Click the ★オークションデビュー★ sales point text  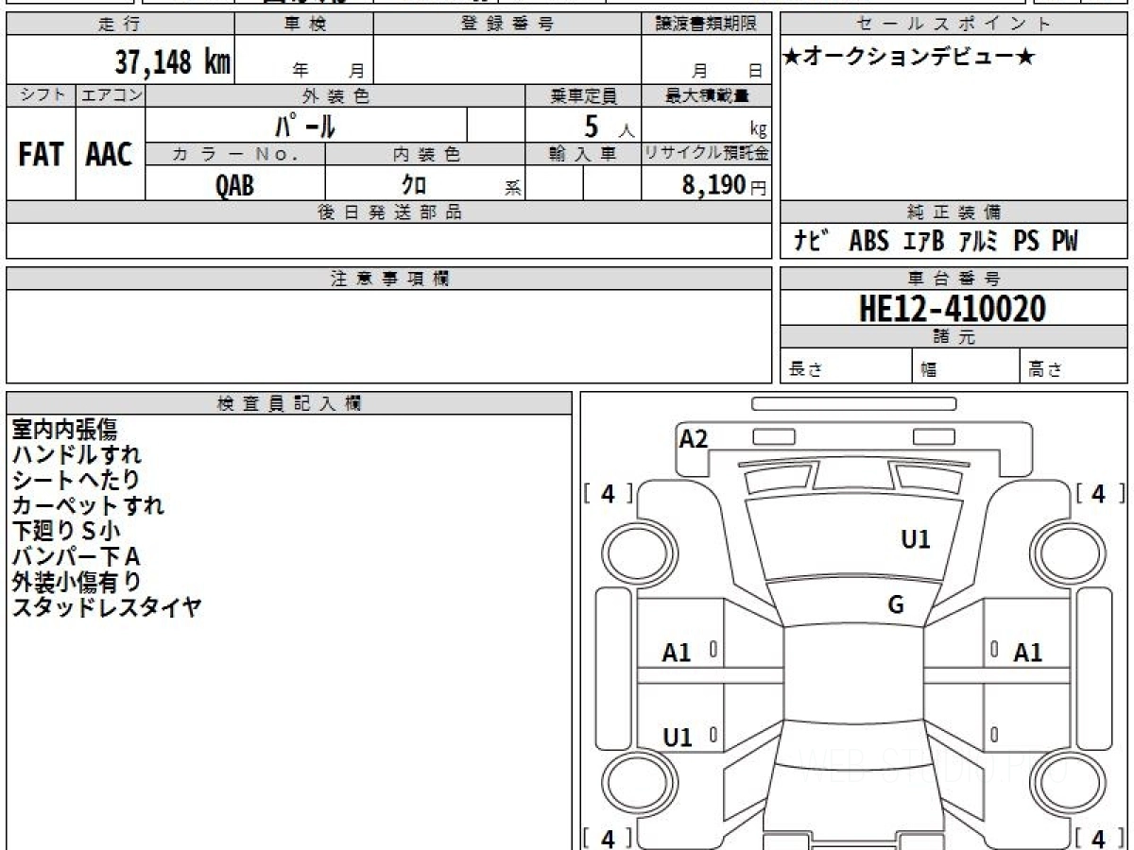coord(909,58)
